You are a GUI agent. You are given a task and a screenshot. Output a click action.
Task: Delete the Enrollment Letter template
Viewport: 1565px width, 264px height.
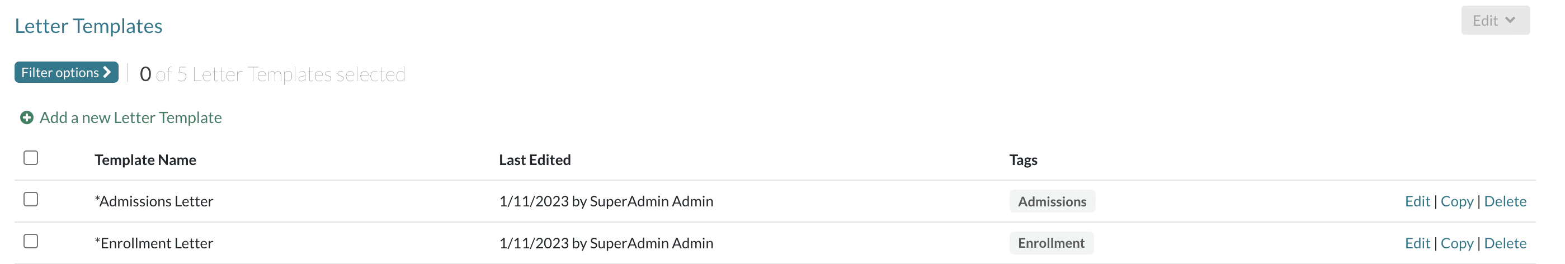(x=1504, y=243)
